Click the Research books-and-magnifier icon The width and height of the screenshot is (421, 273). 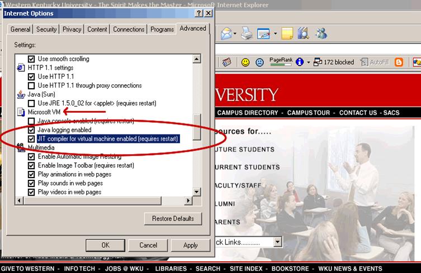(303, 33)
